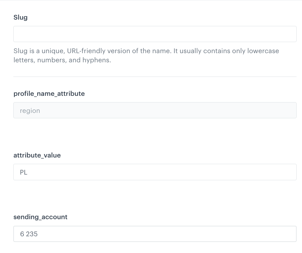The width and height of the screenshot is (302, 253).
Task: Click the profile_name_attribute label
Action: coord(49,94)
